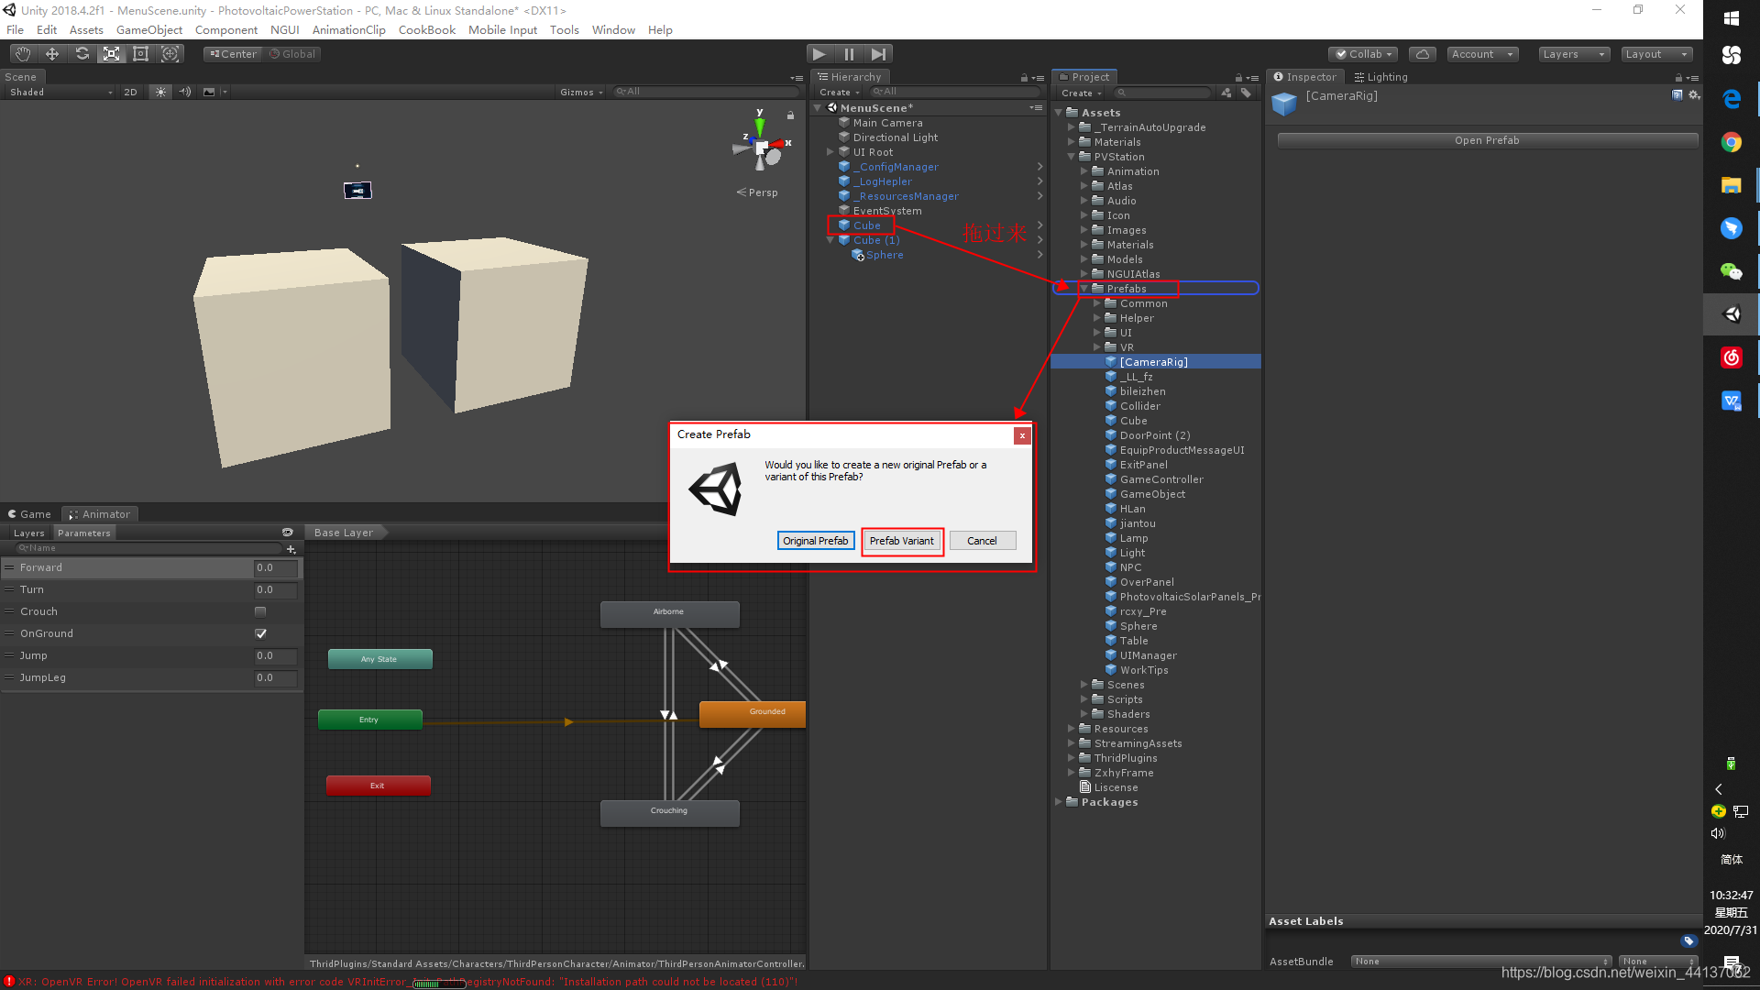The width and height of the screenshot is (1760, 990).
Task: Open the Assets menu in menu bar
Action: click(x=83, y=29)
